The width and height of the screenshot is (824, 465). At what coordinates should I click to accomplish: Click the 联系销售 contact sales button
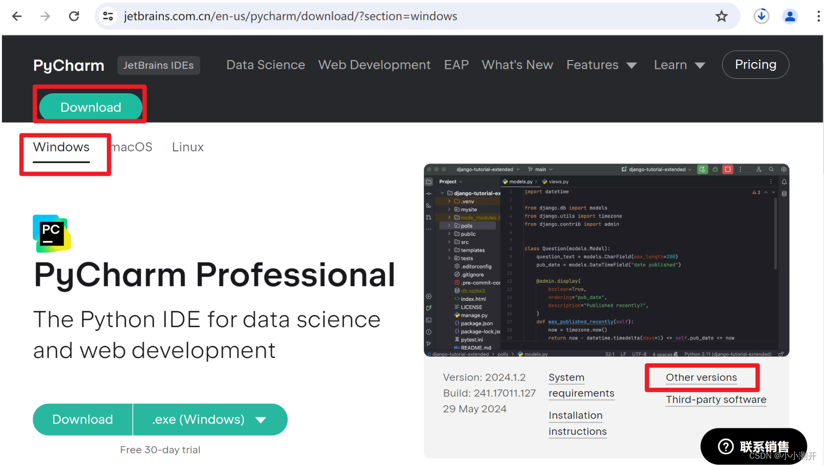click(754, 446)
